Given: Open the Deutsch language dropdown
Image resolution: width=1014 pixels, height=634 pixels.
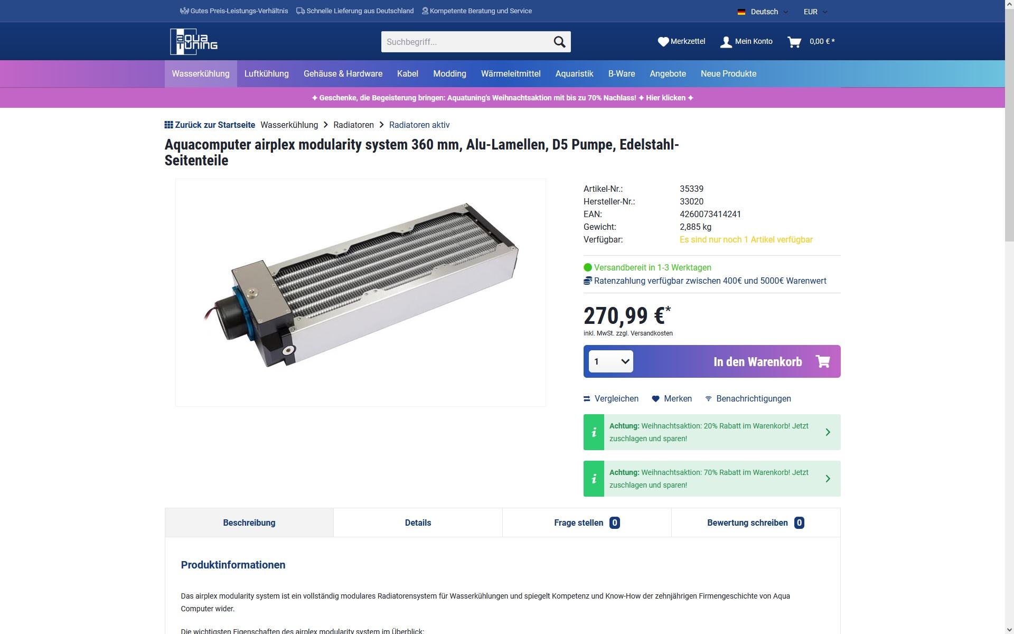Looking at the screenshot, I should [x=763, y=12].
